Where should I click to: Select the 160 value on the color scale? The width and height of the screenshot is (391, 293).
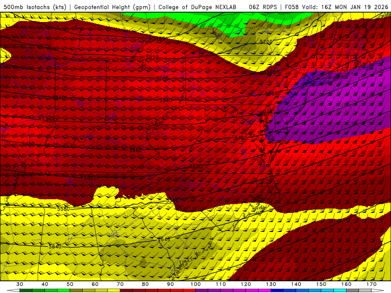347,284
